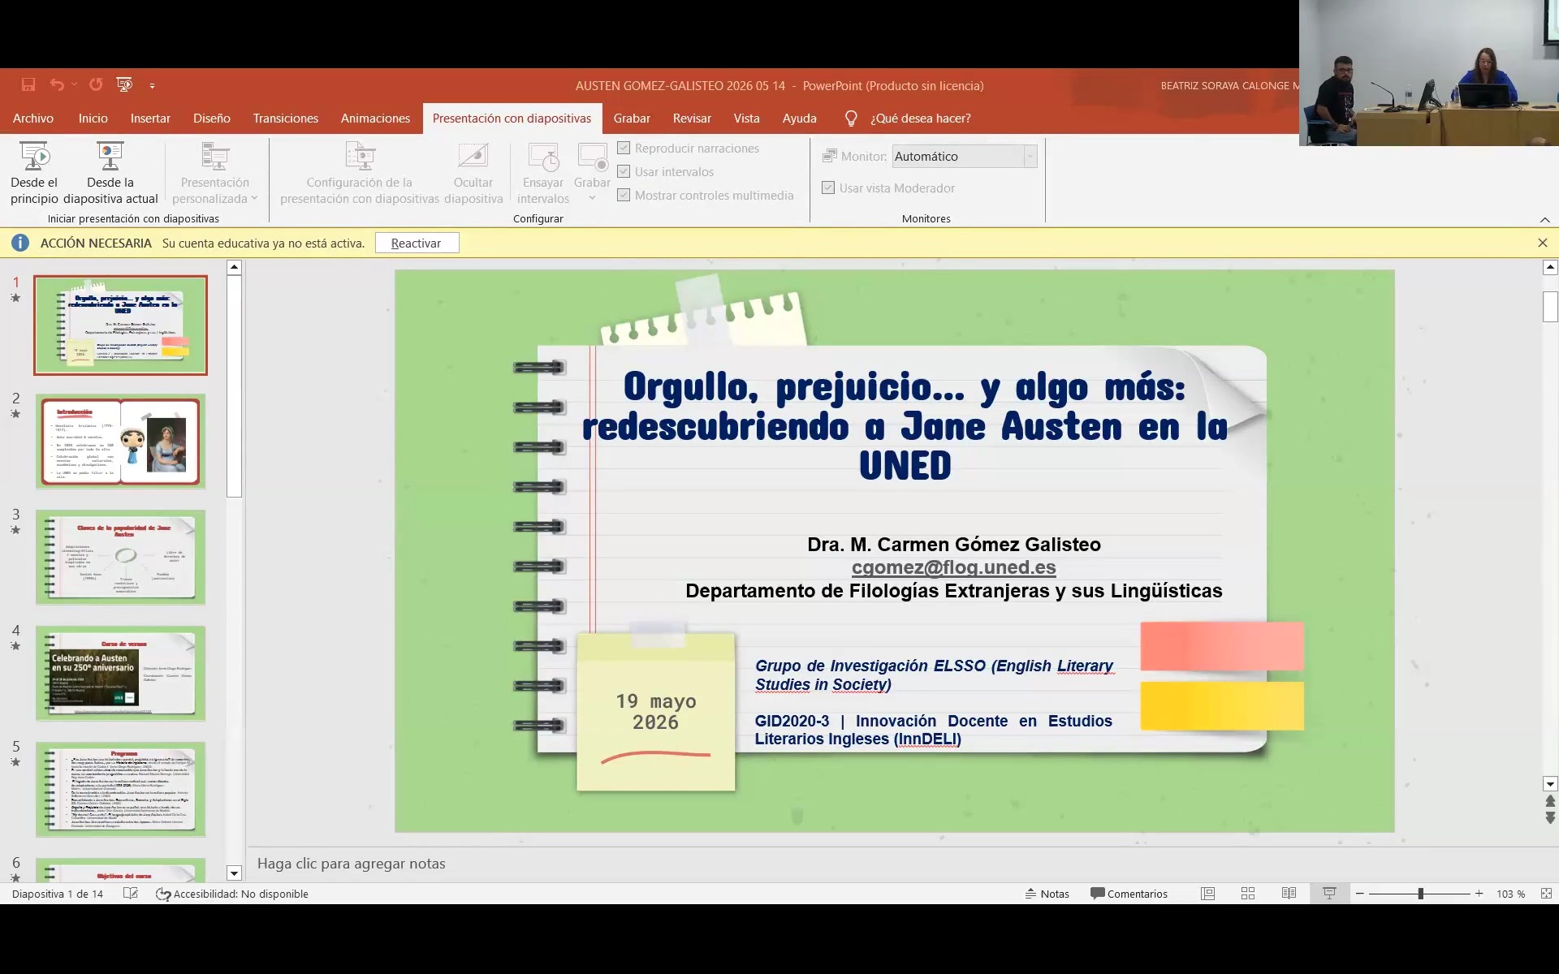The height and width of the screenshot is (974, 1559).
Task: Toggle Reproducir narraciones checkbox
Action: pos(624,148)
